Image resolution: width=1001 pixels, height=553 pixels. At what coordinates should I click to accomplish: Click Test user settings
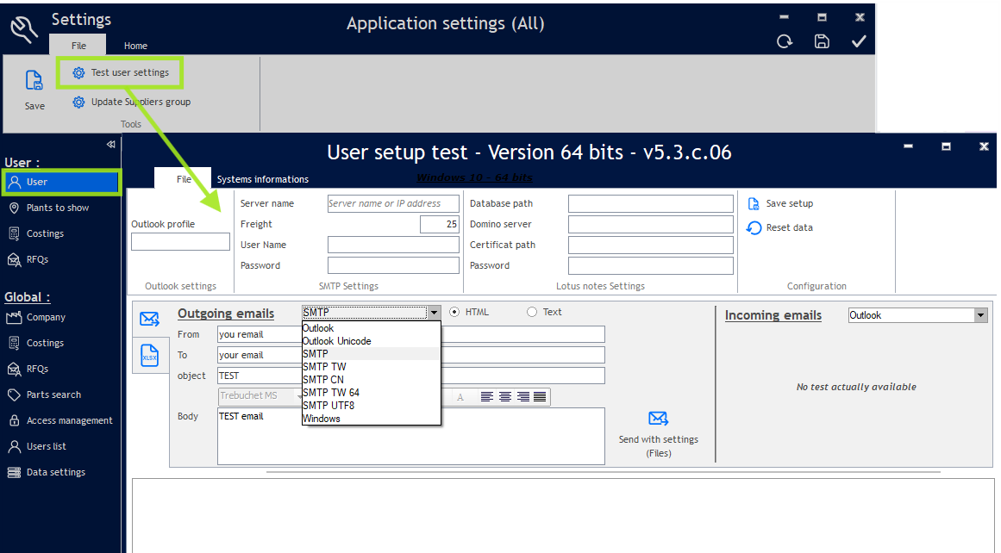tap(129, 72)
